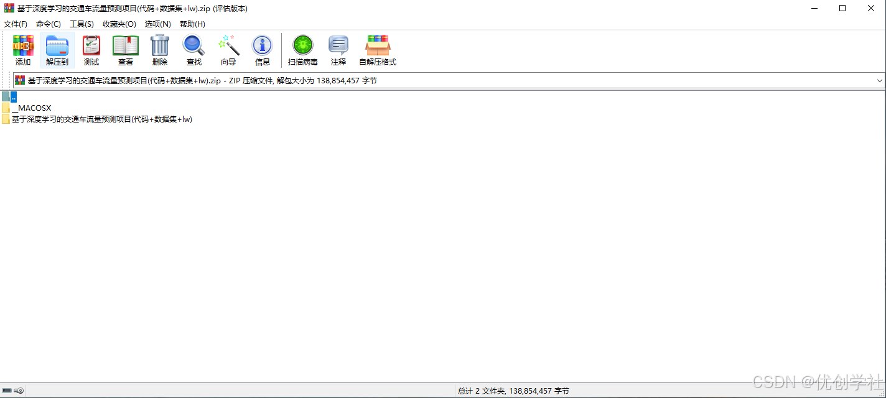Image resolution: width=886 pixels, height=398 pixels.
Task: Select the __MACOSX folder name
Action: (31, 108)
